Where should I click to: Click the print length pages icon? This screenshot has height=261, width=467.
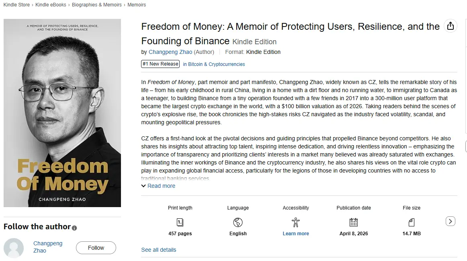[180, 222]
